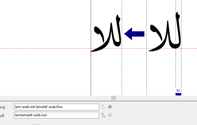Click the dashed guide right of the ligature
Viewport: 197px width, 125px height.
click(x=122, y=73)
